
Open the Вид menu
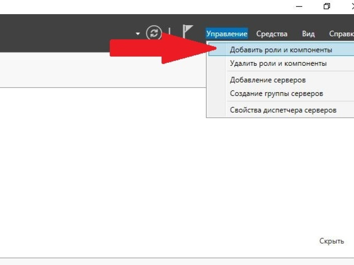(x=308, y=34)
